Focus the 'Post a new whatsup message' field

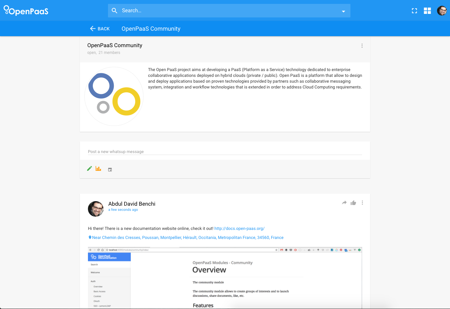coord(225,151)
